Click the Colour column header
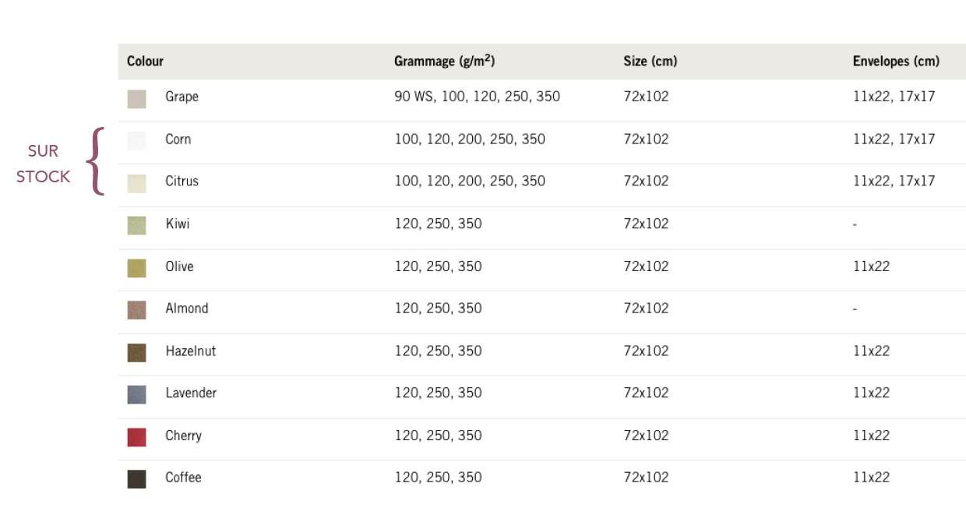This screenshot has height=529, width=966. 146,61
